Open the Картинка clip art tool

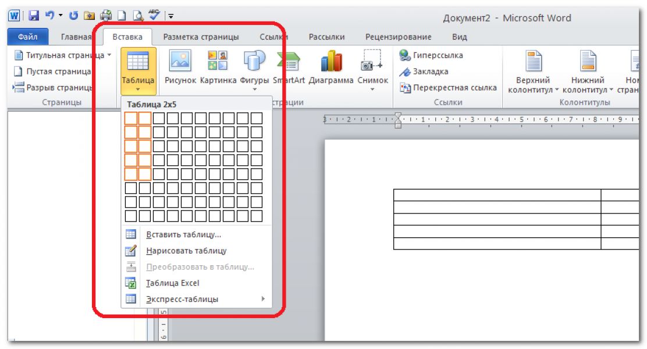(218, 68)
